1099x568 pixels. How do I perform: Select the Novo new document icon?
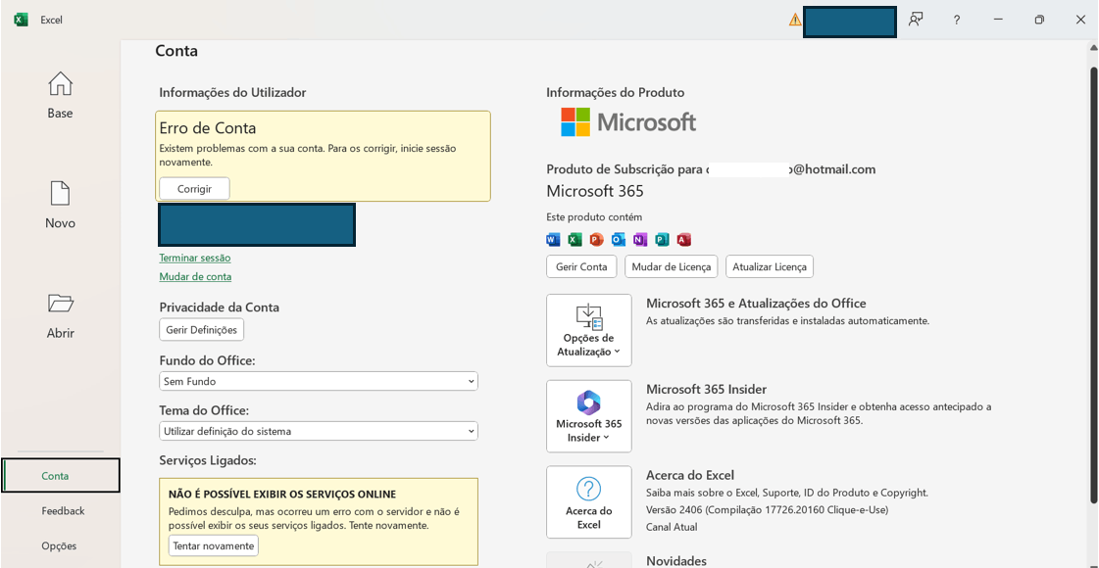click(x=60, y=194)
